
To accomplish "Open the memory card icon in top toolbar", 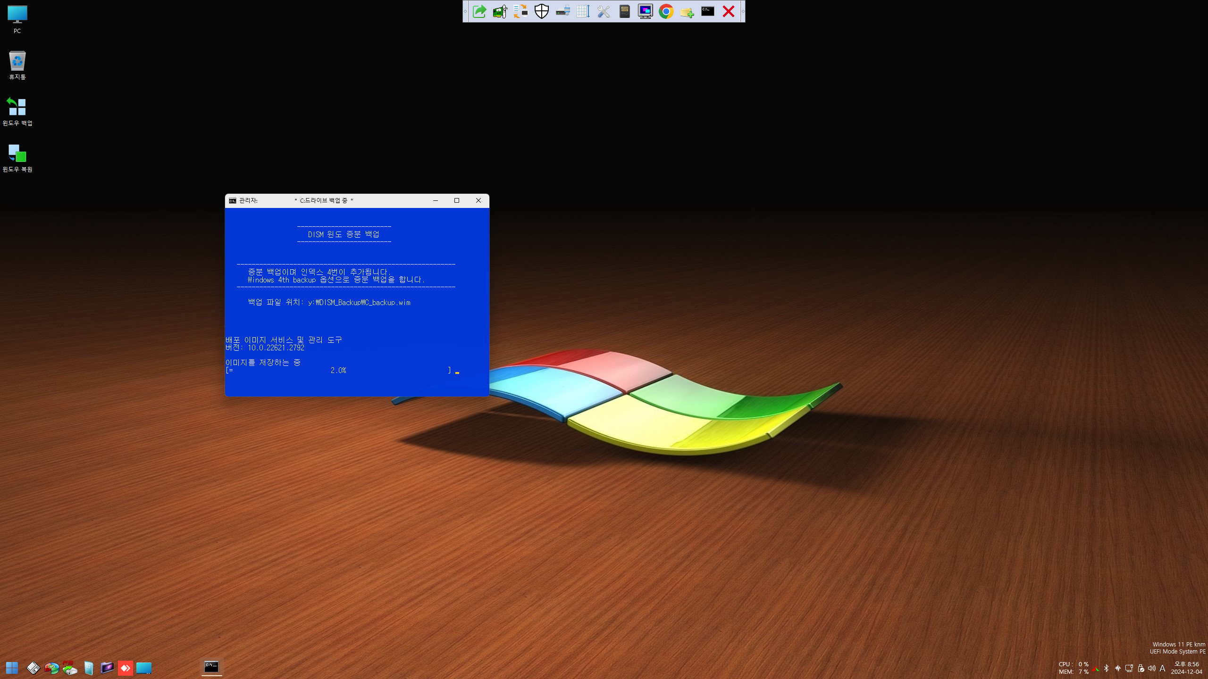I will point(625,11).
